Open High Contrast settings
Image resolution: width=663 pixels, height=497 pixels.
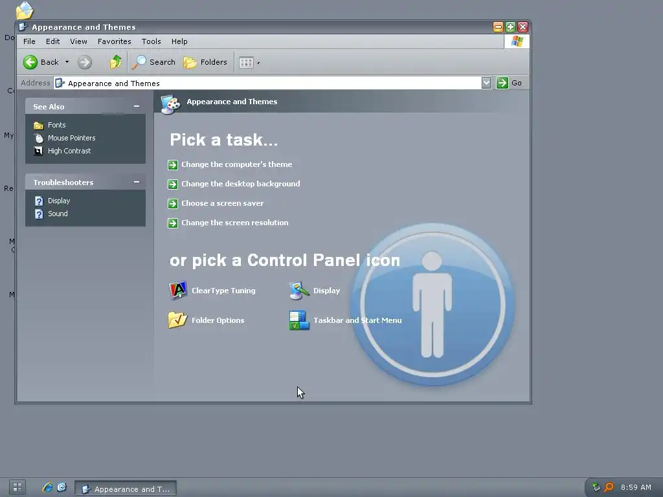69,151
